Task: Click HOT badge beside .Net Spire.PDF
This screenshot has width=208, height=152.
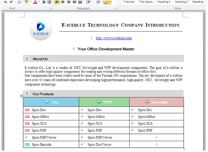Action: 27,130
